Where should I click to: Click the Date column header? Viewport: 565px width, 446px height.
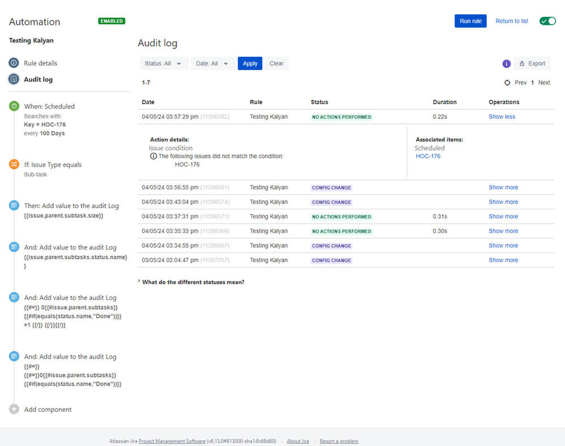click(148, 102)
